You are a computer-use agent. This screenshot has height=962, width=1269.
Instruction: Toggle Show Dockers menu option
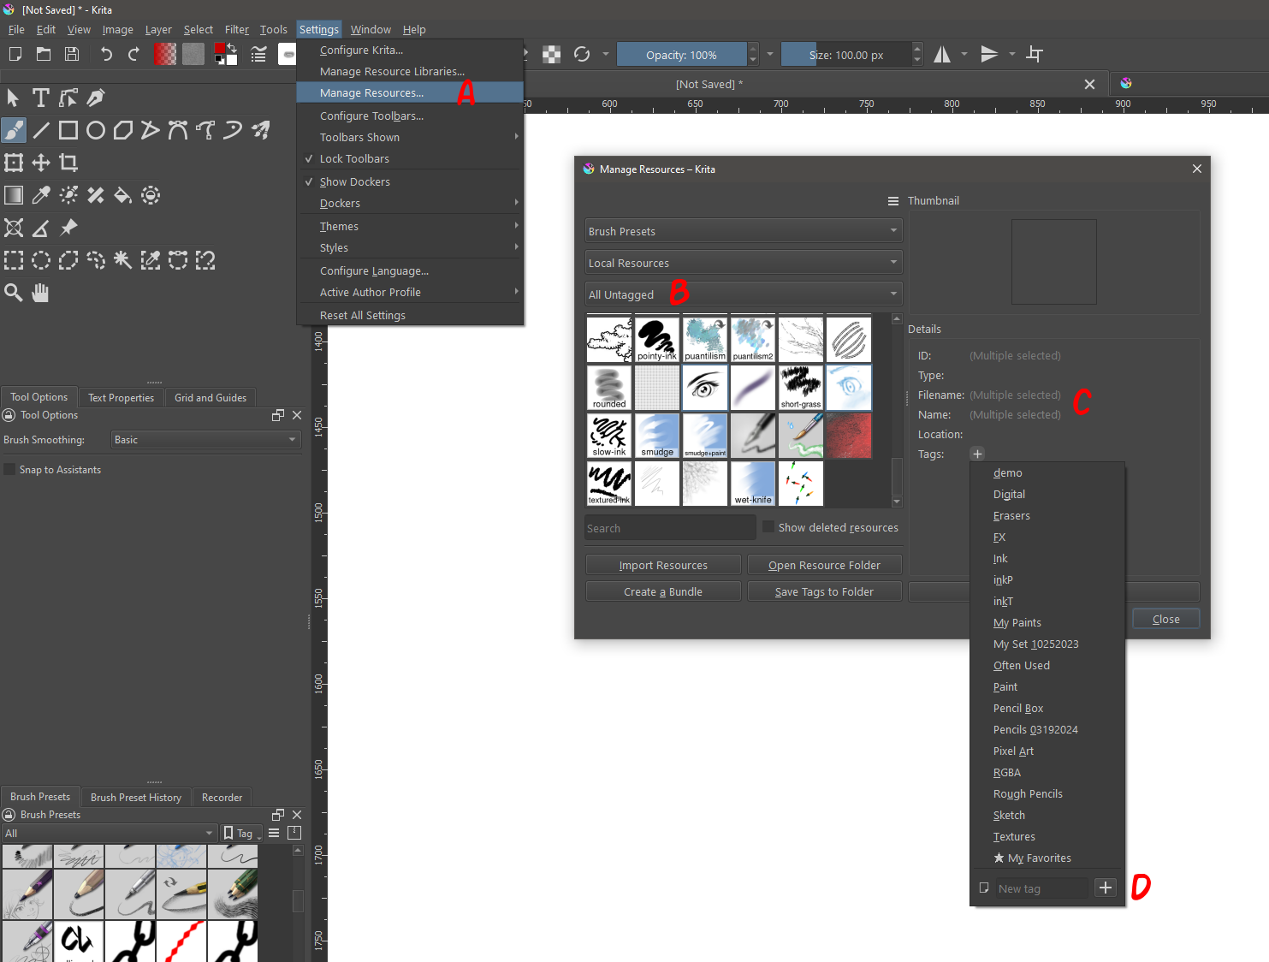pos(354,181)
